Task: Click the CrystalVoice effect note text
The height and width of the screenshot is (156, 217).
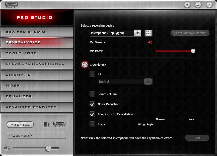Action: pos(127,138)
